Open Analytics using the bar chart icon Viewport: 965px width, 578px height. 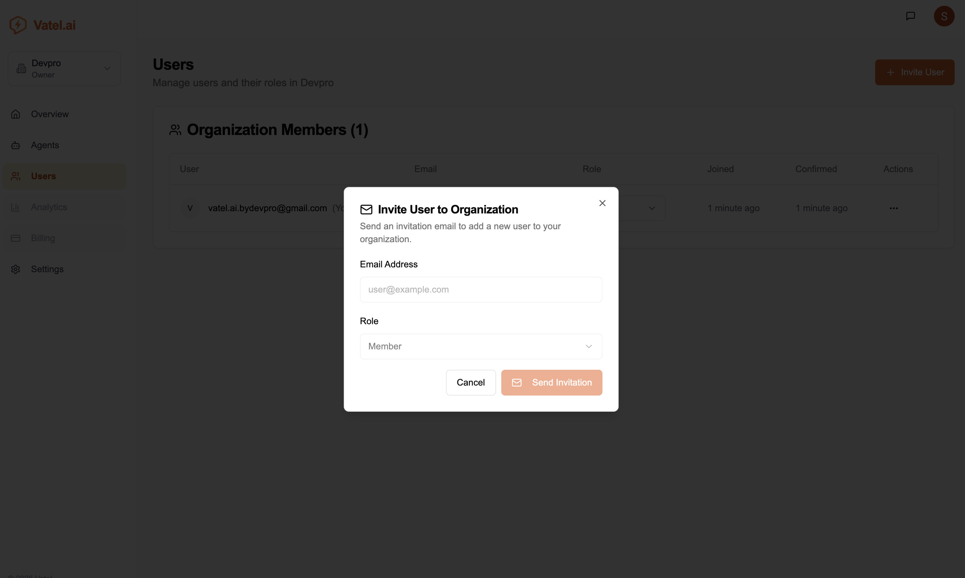pos(16,207)
